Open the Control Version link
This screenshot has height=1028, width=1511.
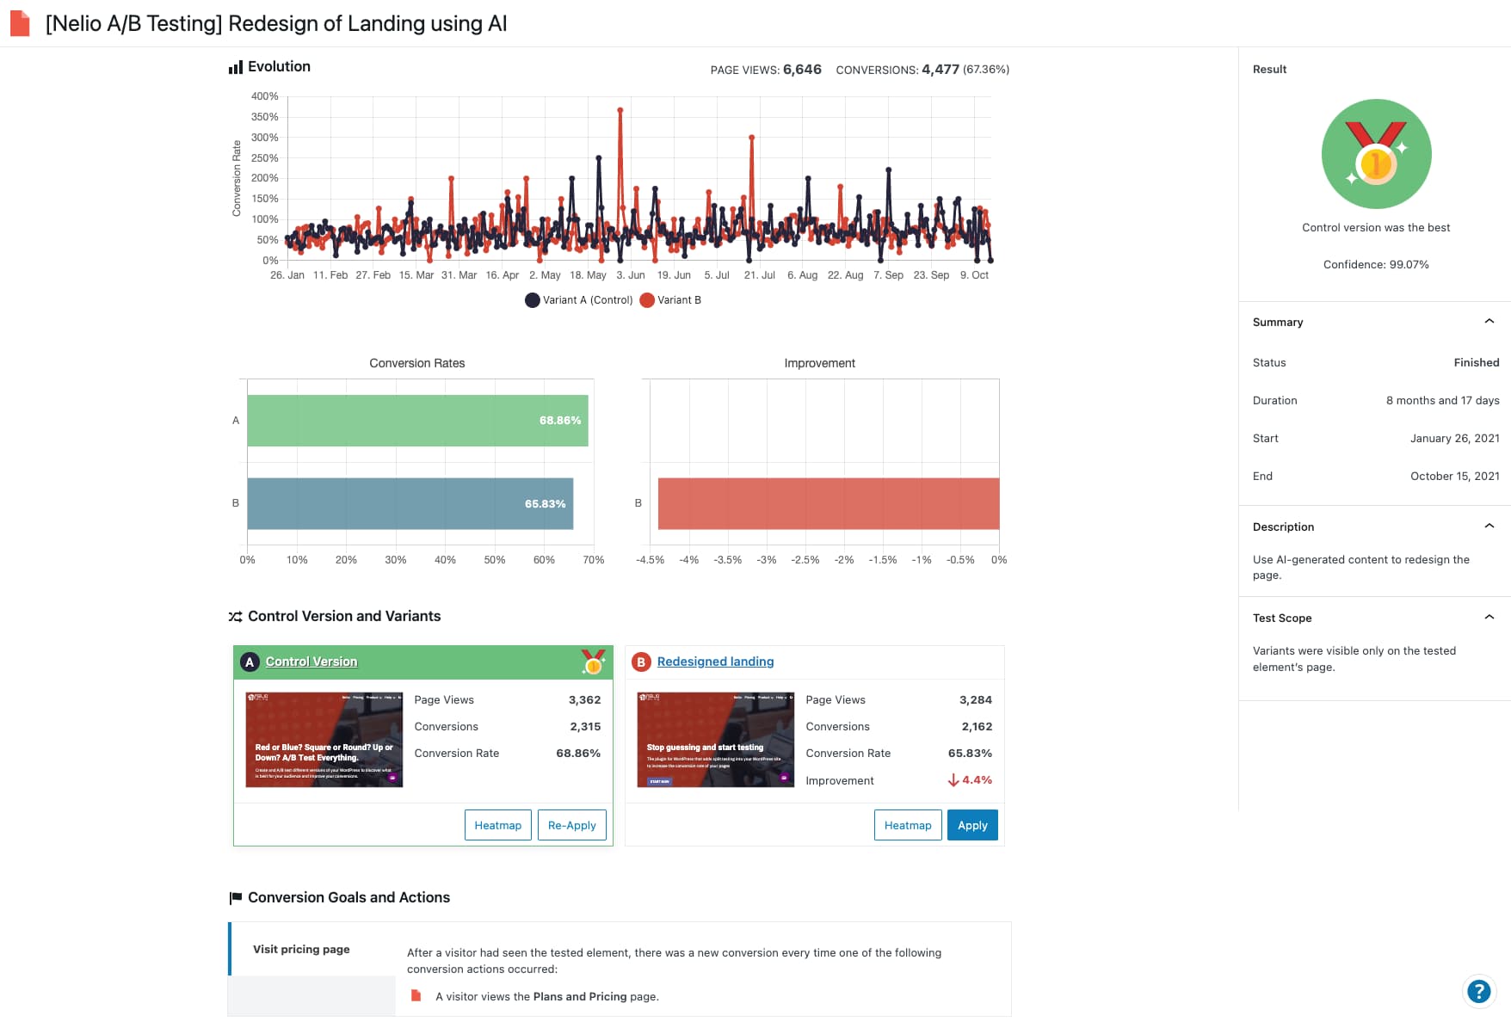point(311,662)
